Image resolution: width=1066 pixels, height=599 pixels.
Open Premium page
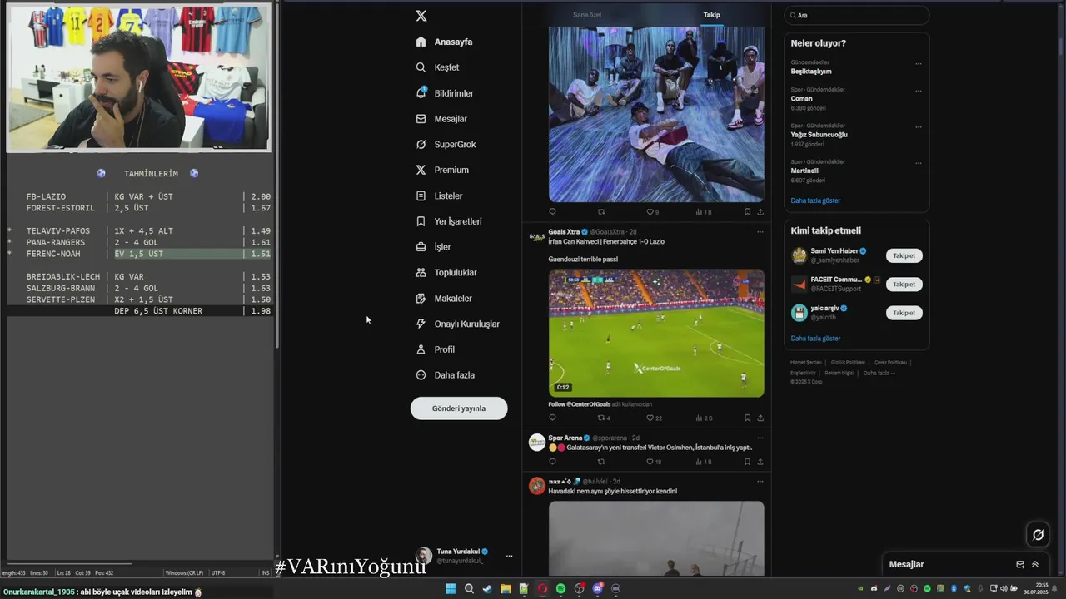coord(441,170)
